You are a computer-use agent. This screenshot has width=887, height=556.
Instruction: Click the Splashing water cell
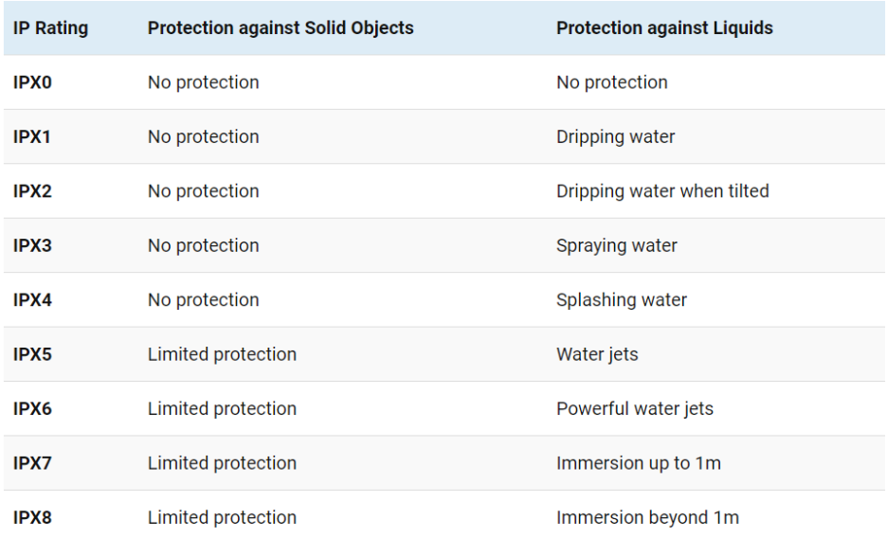tap(621, 299)
